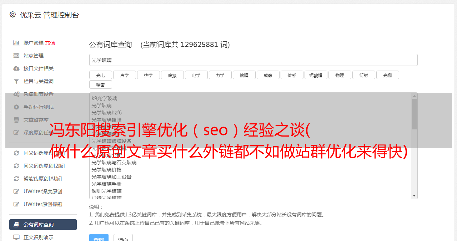
Task: Click the refresh icon next to 同义词伪原创[2版]
Action: [16, 166]
